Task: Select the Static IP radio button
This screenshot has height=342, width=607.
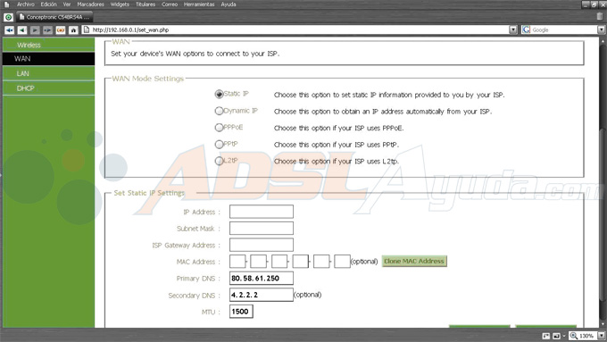Action: point(219,94)
